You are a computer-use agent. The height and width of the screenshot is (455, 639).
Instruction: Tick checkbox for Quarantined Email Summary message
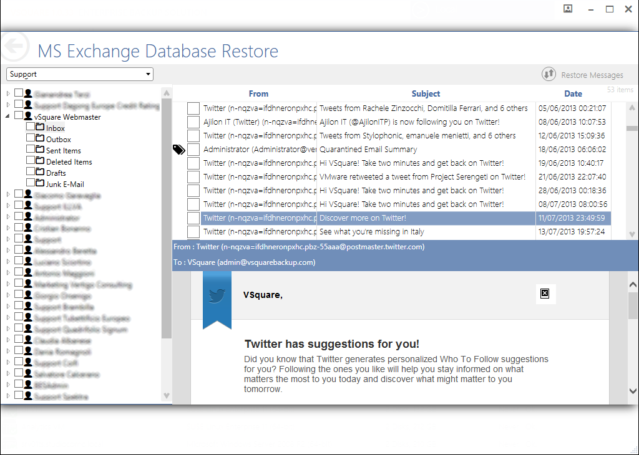point(193,150)
